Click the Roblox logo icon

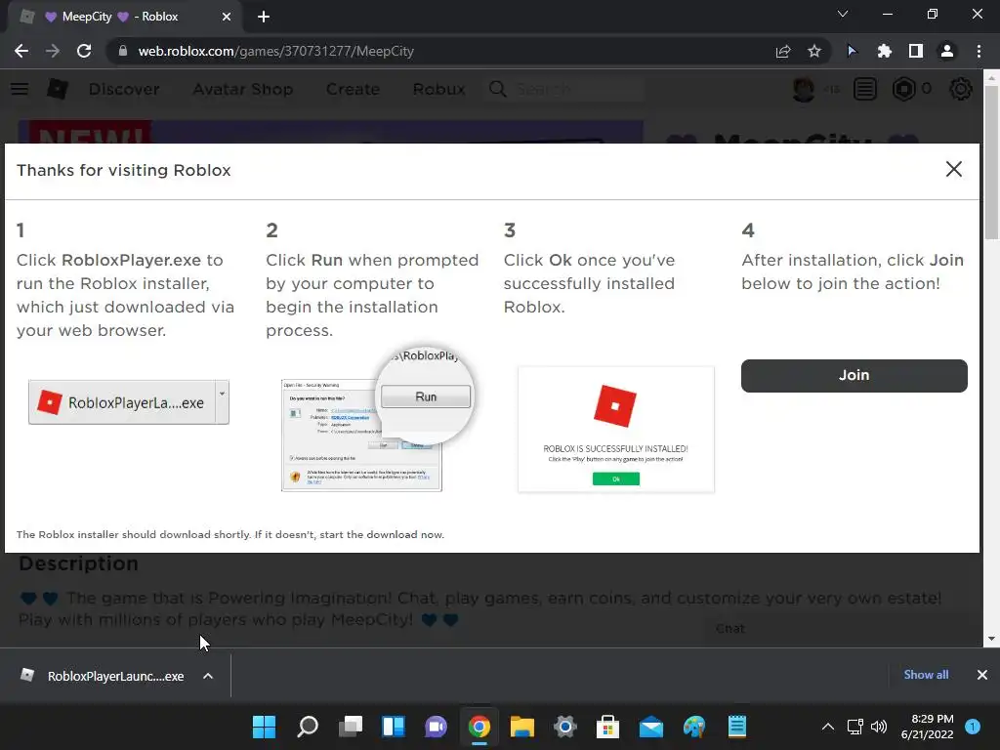(x=58, y=89)
